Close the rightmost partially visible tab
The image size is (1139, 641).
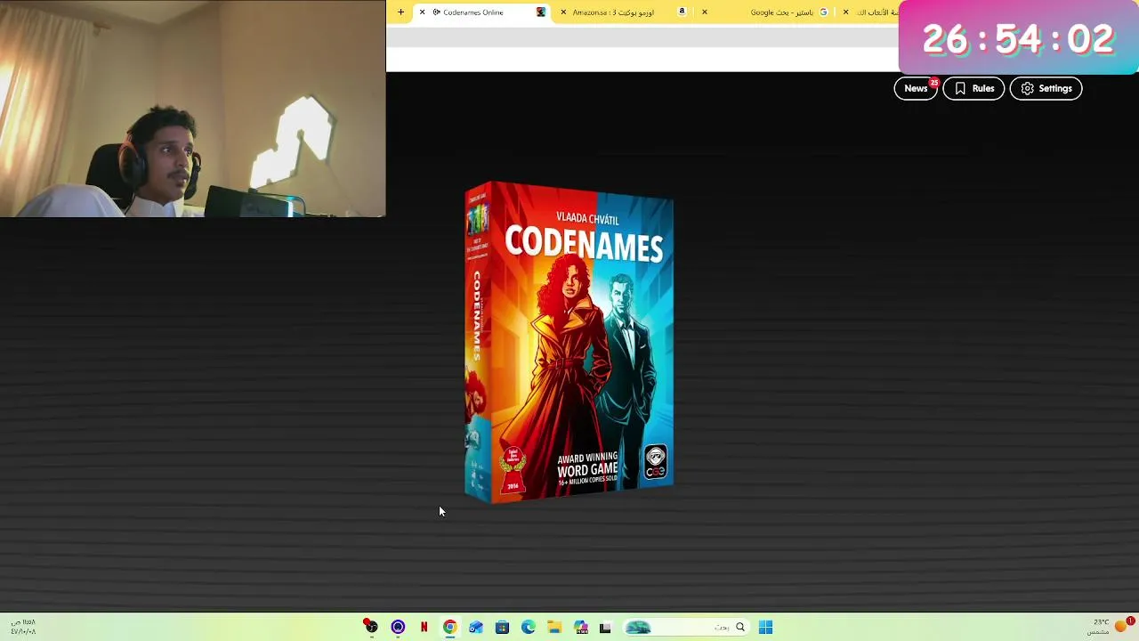click(845, 12)
